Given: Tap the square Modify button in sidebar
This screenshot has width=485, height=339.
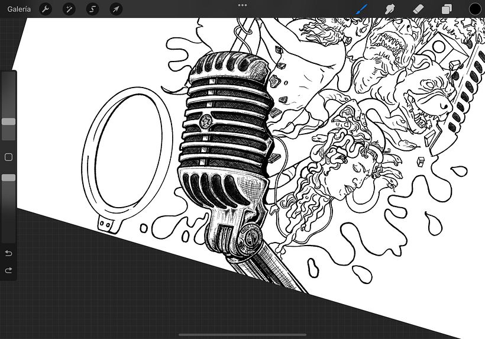Looking at the screenshot, I should [x=9, y=157].
